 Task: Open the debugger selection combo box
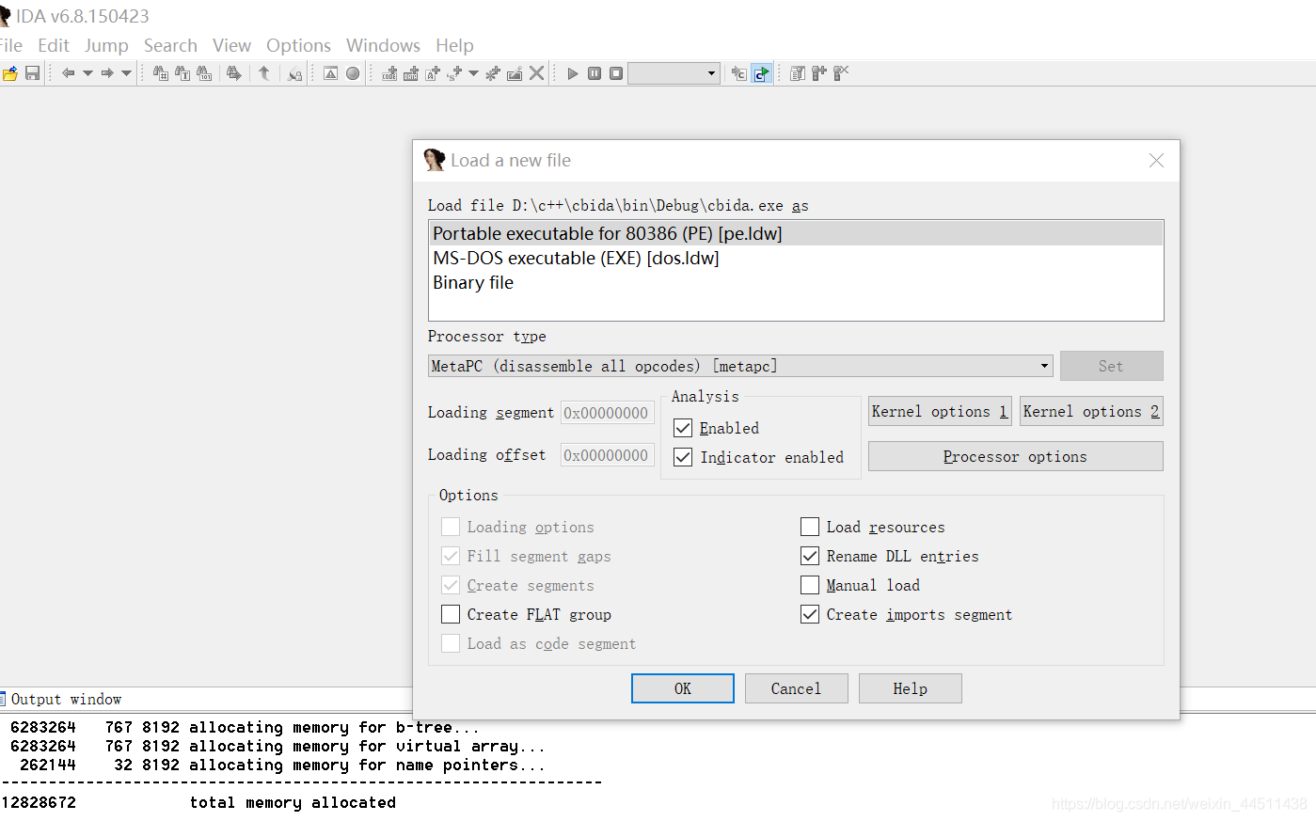674,73
